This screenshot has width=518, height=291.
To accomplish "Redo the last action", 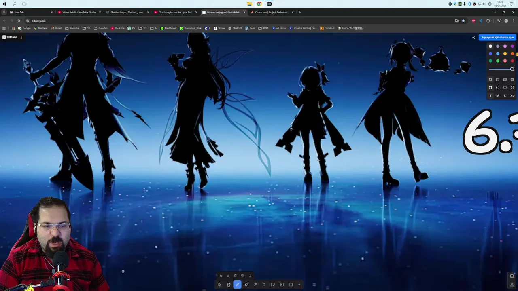I will [x=228, y=276].
